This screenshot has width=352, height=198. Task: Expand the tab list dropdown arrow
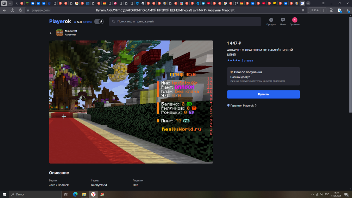click(x=10, y=4)
